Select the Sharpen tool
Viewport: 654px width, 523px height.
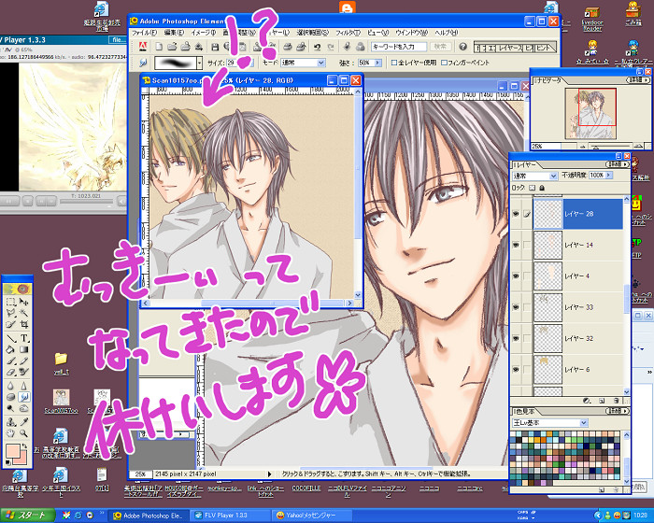click(x=23, y=386)
